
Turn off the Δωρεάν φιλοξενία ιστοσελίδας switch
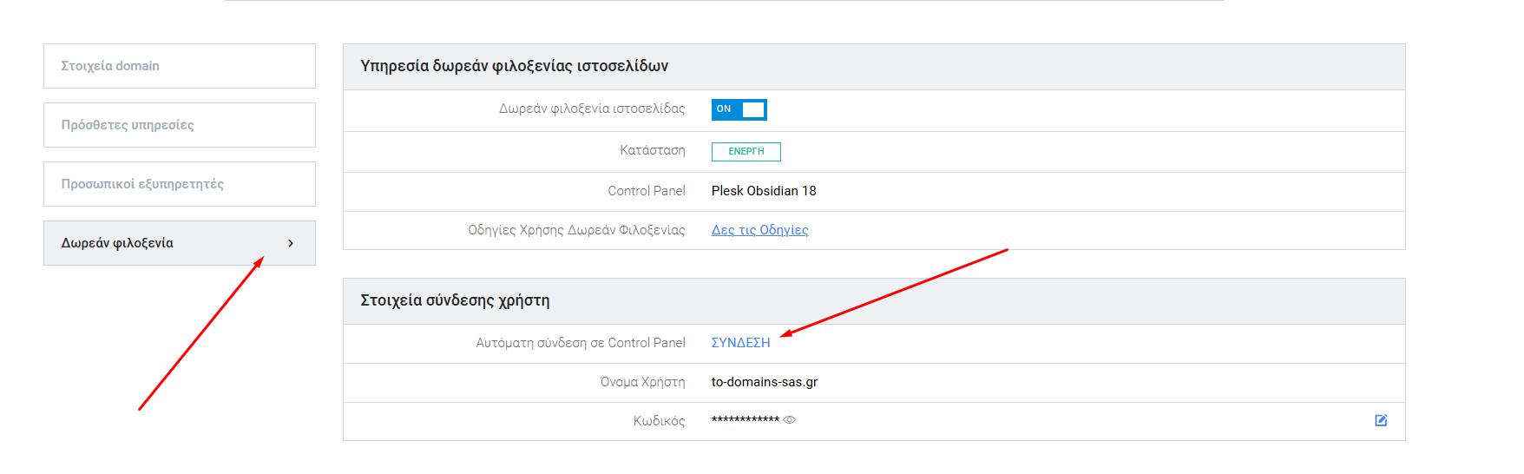click(739, 109)
